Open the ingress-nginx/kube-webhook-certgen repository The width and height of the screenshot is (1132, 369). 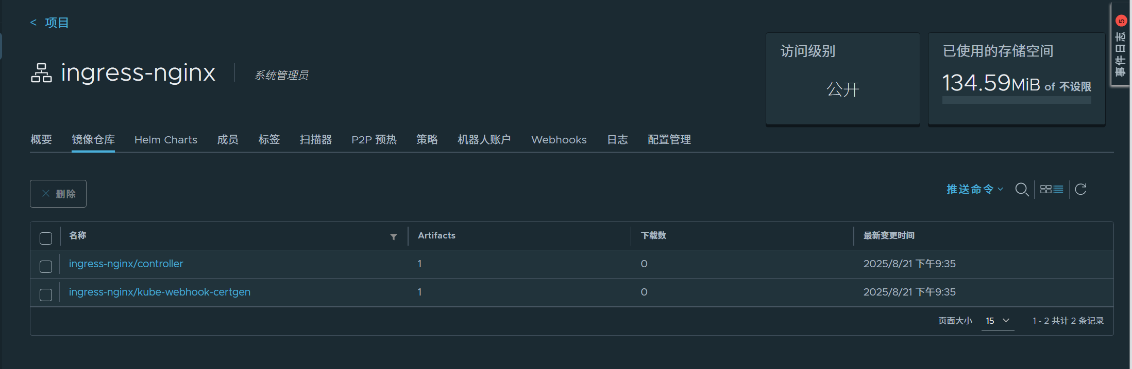[x=160, y=292]
